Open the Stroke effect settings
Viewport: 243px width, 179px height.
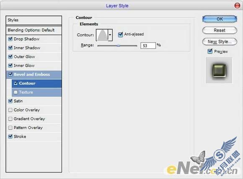[20, 136]
